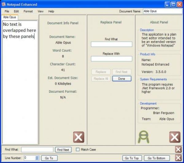Focus the bottom bar Find What field

pyautogui.click(x=37, y=149)
